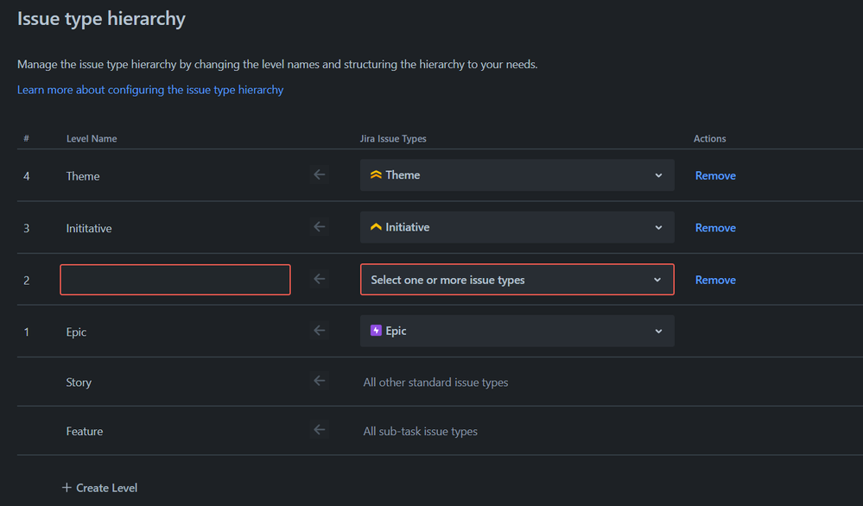
Task: Click the purple Epic issue type icon
Action: pos(376,331)
